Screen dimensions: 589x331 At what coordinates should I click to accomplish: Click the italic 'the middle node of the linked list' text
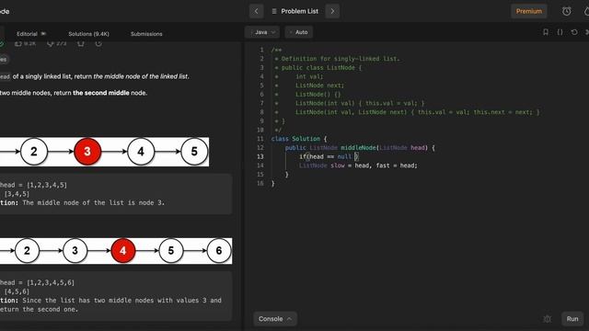click(141, 76)
